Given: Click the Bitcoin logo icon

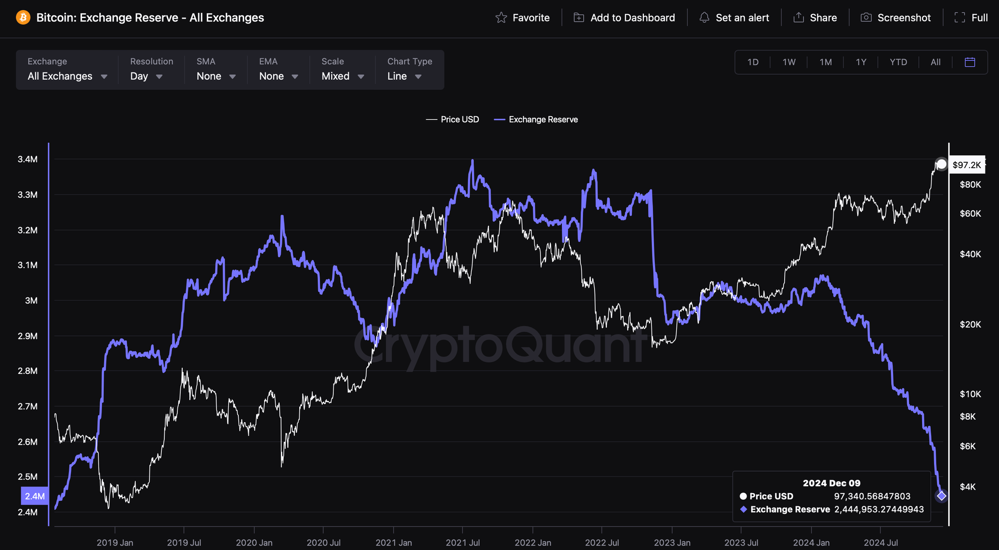Looking at the screenshot, I should click(x=23, y=17).
